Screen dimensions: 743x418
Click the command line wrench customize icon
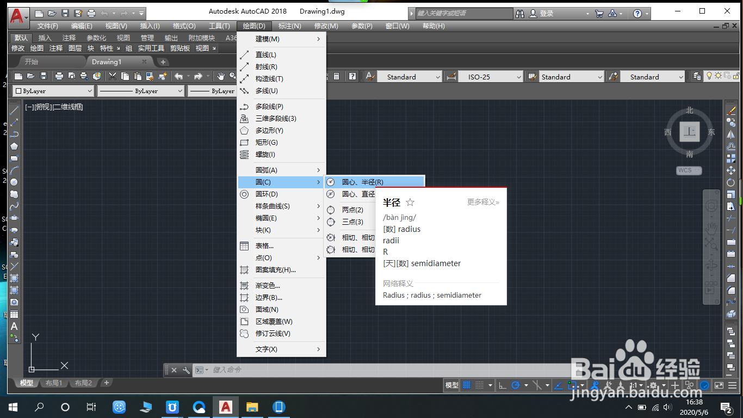click(186, 370)
